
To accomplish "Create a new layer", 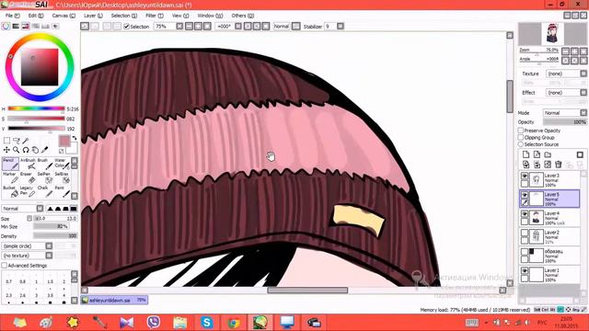I will 525,154.
